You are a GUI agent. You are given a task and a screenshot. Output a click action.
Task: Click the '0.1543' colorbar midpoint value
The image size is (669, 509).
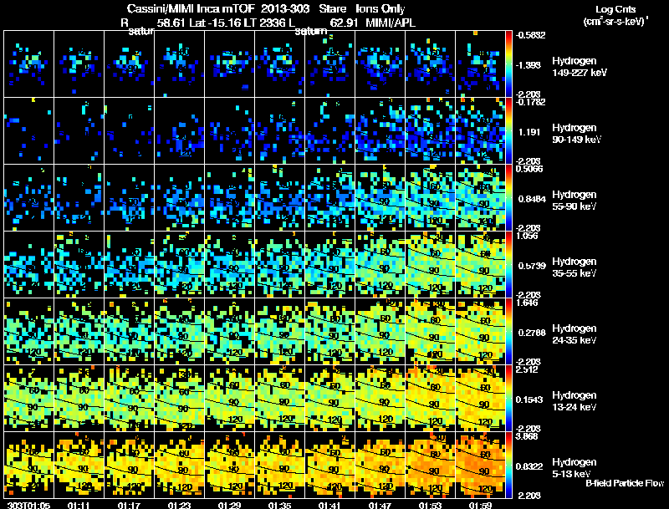[530, 400]
